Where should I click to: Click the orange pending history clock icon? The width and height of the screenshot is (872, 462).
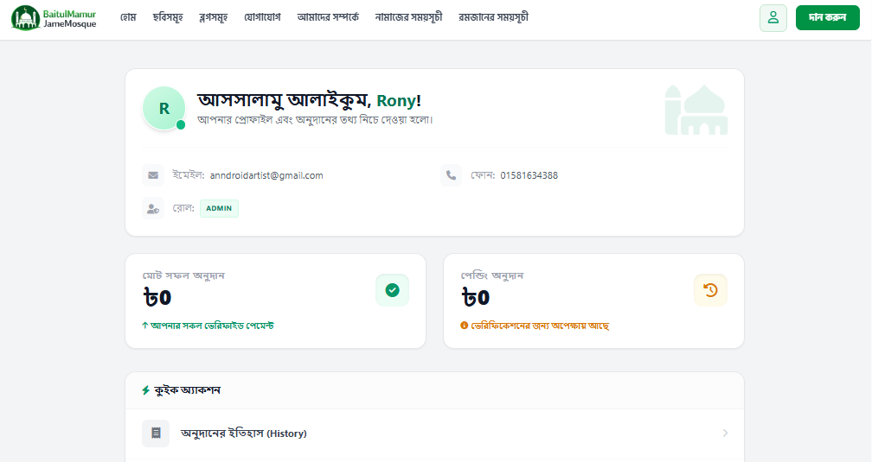click(x=710, y=290)
